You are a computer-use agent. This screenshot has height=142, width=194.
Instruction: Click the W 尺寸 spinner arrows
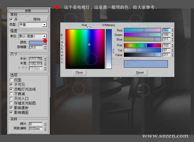click(45, 68)
